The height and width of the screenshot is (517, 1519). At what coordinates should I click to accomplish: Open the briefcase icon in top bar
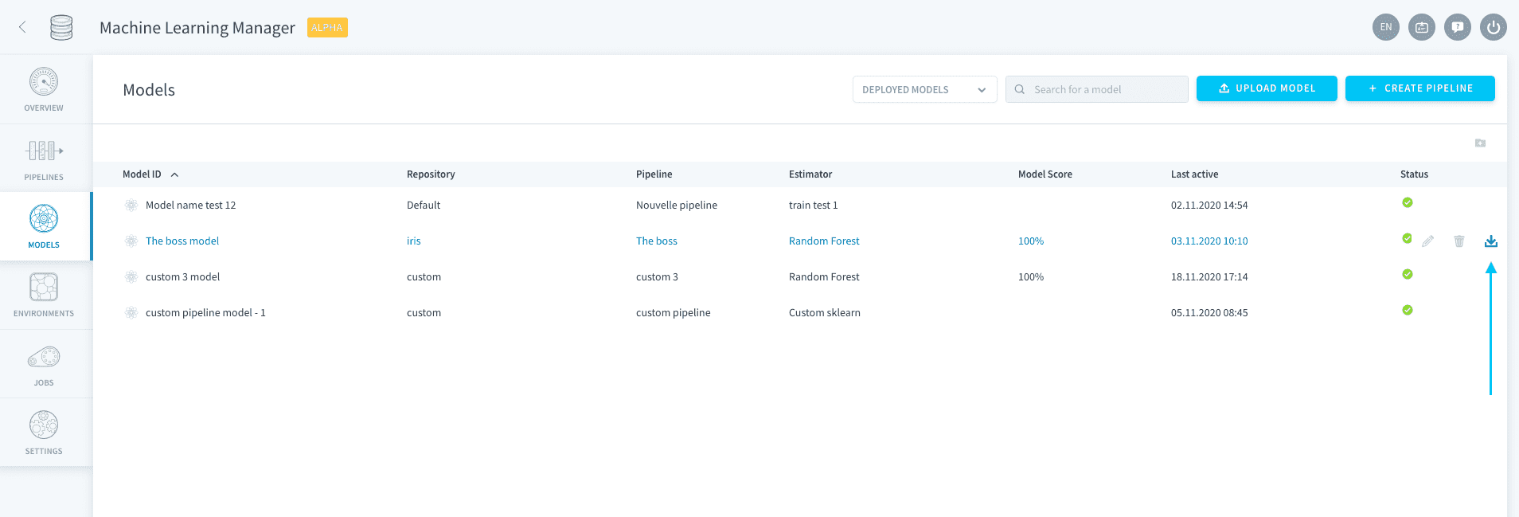point(1422,27)
